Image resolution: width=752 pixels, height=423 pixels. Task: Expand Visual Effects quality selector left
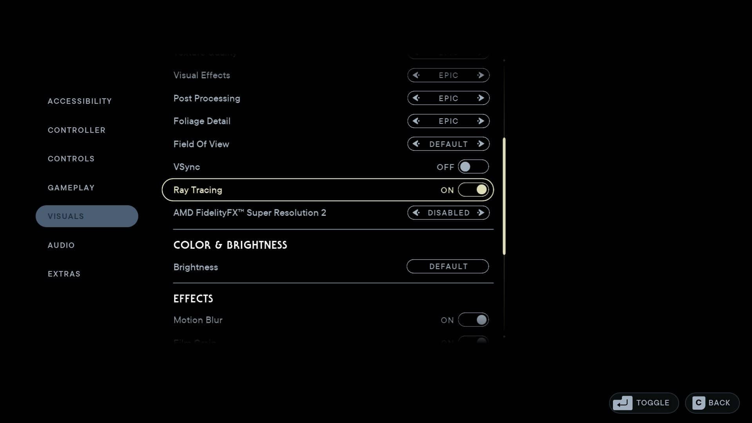pos(416,75)
